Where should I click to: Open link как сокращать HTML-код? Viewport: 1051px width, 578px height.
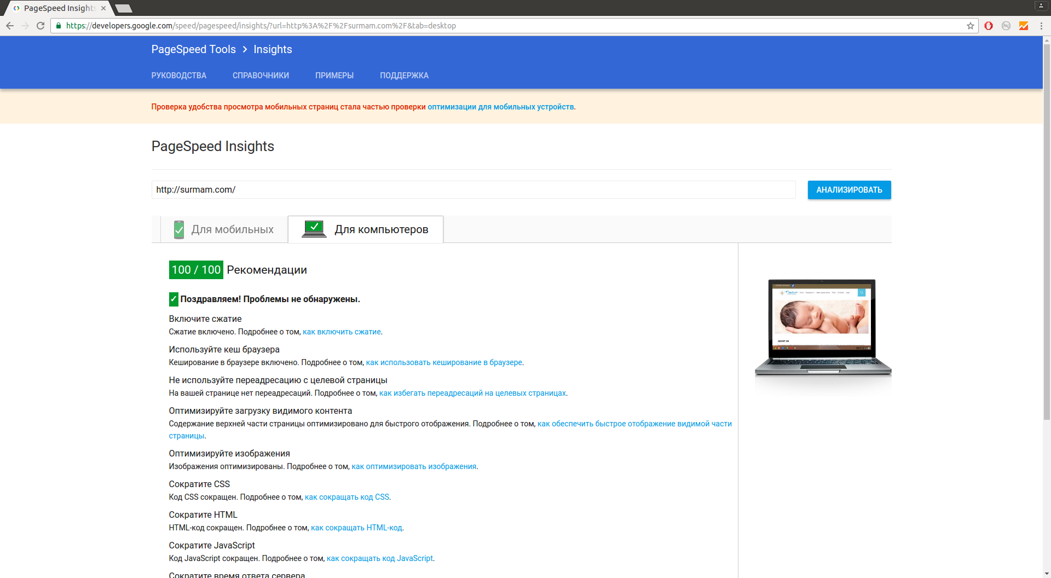point(356,528)
